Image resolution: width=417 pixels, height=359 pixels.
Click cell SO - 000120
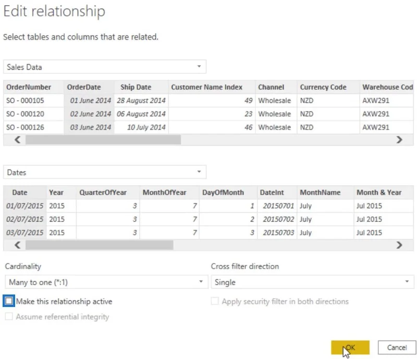point(33,113)
